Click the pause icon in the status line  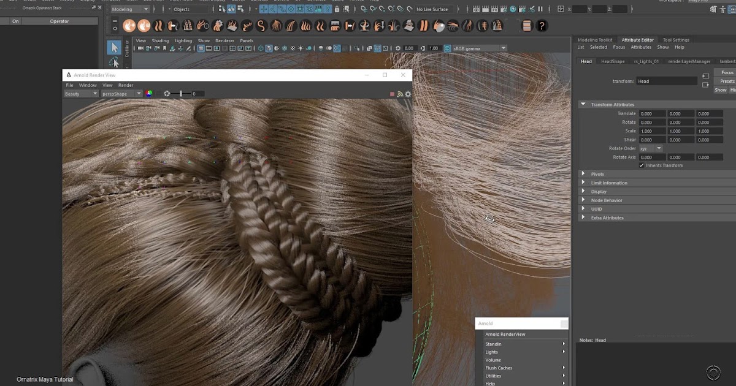[x=540, y=9]
